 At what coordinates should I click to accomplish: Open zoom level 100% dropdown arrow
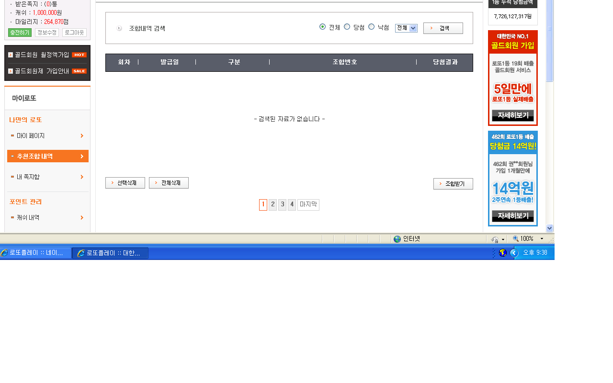(542, 239)
